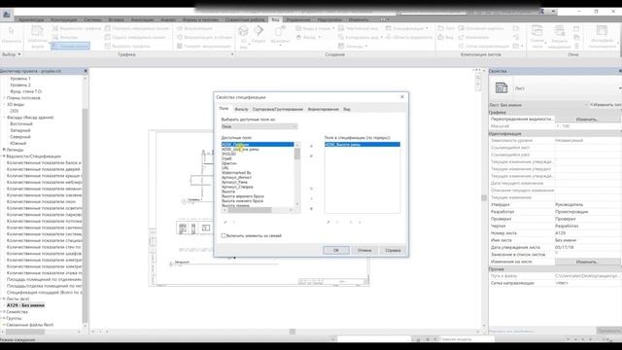Expand the 'Легенды' node in project browser

tap(4, 150)
